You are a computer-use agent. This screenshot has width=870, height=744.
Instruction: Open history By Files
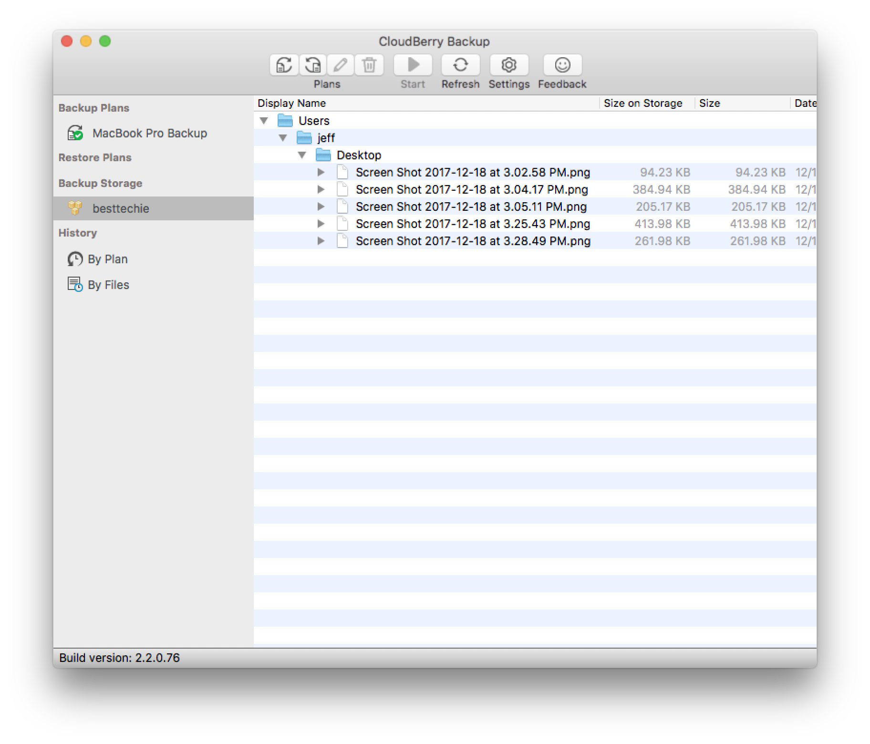108,285
